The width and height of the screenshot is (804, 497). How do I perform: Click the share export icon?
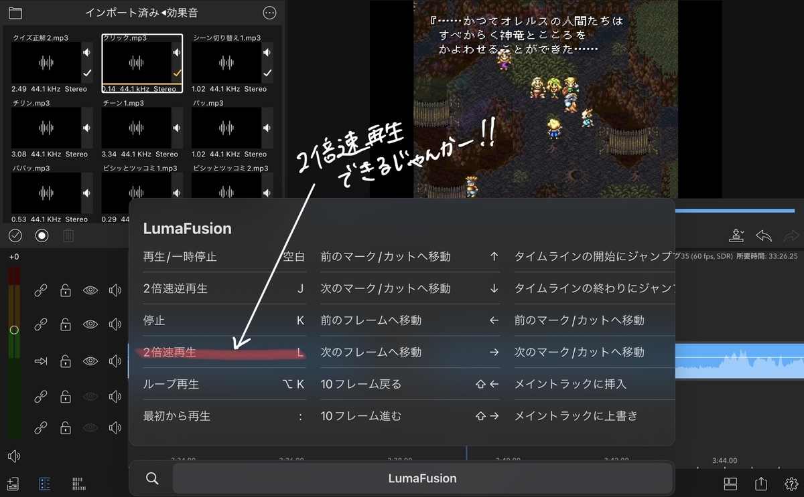point(760,483)
